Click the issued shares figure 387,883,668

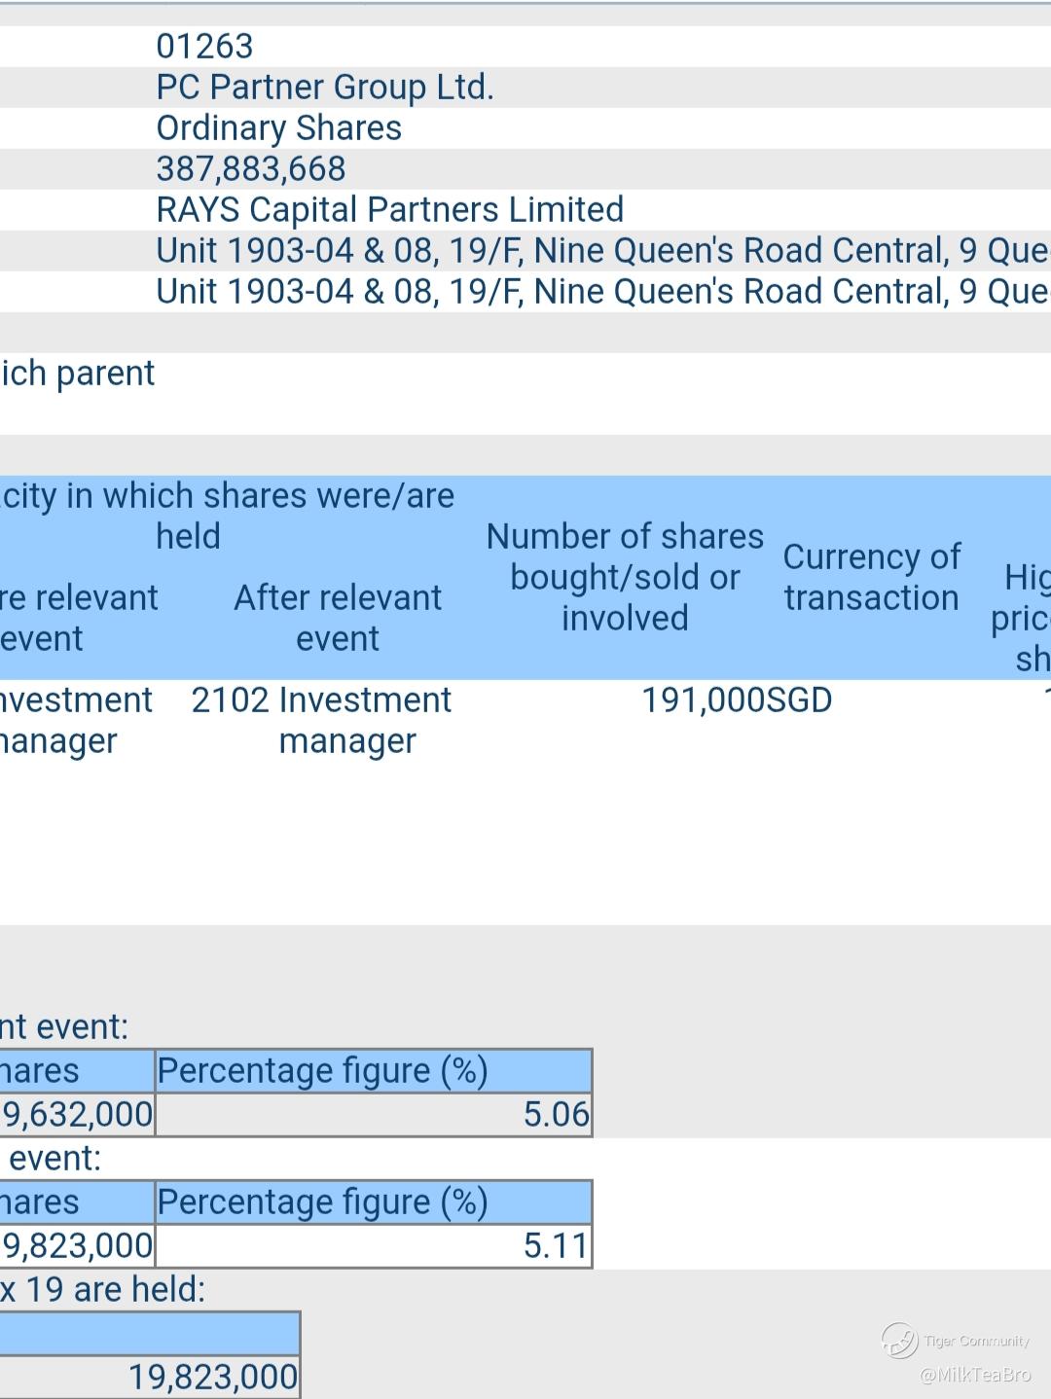251,168
